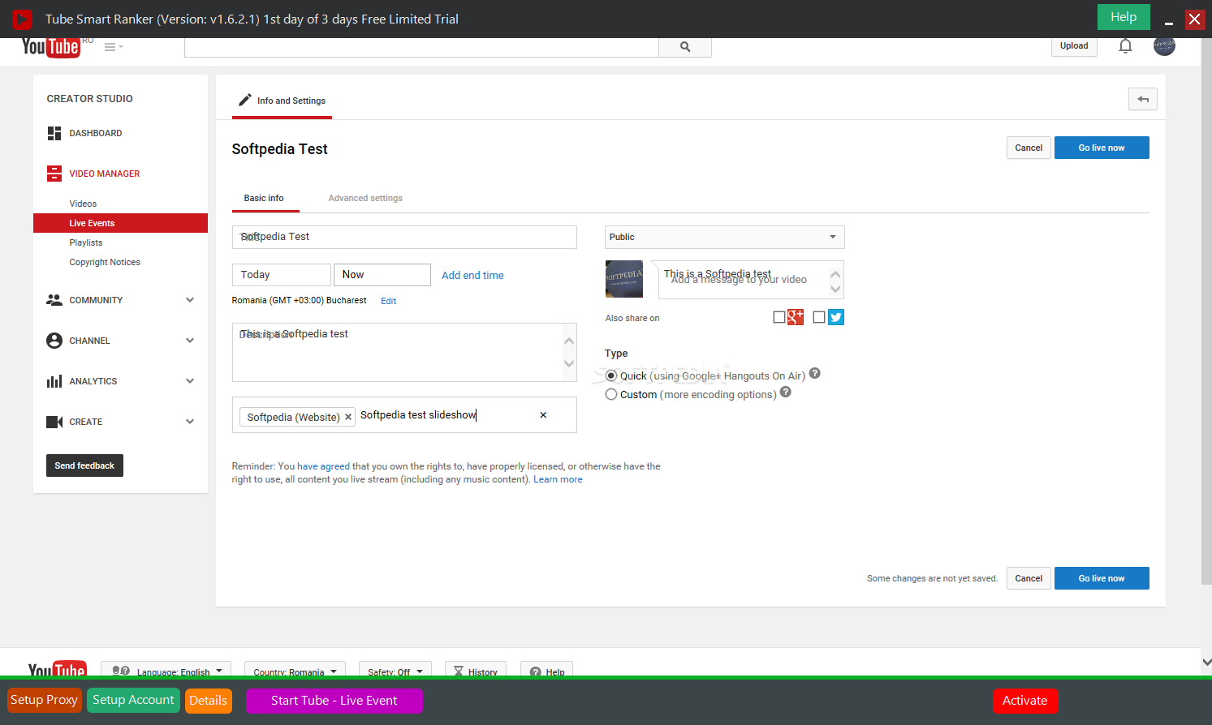1212x725 pixels.
Task: Expand the Analytics section chevron
Action: click(190, 381)
